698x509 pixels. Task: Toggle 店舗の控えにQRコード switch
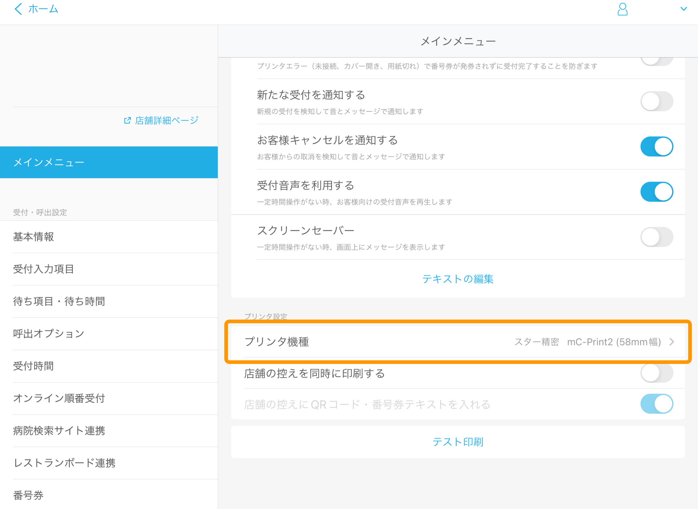[x=657, y=404]
